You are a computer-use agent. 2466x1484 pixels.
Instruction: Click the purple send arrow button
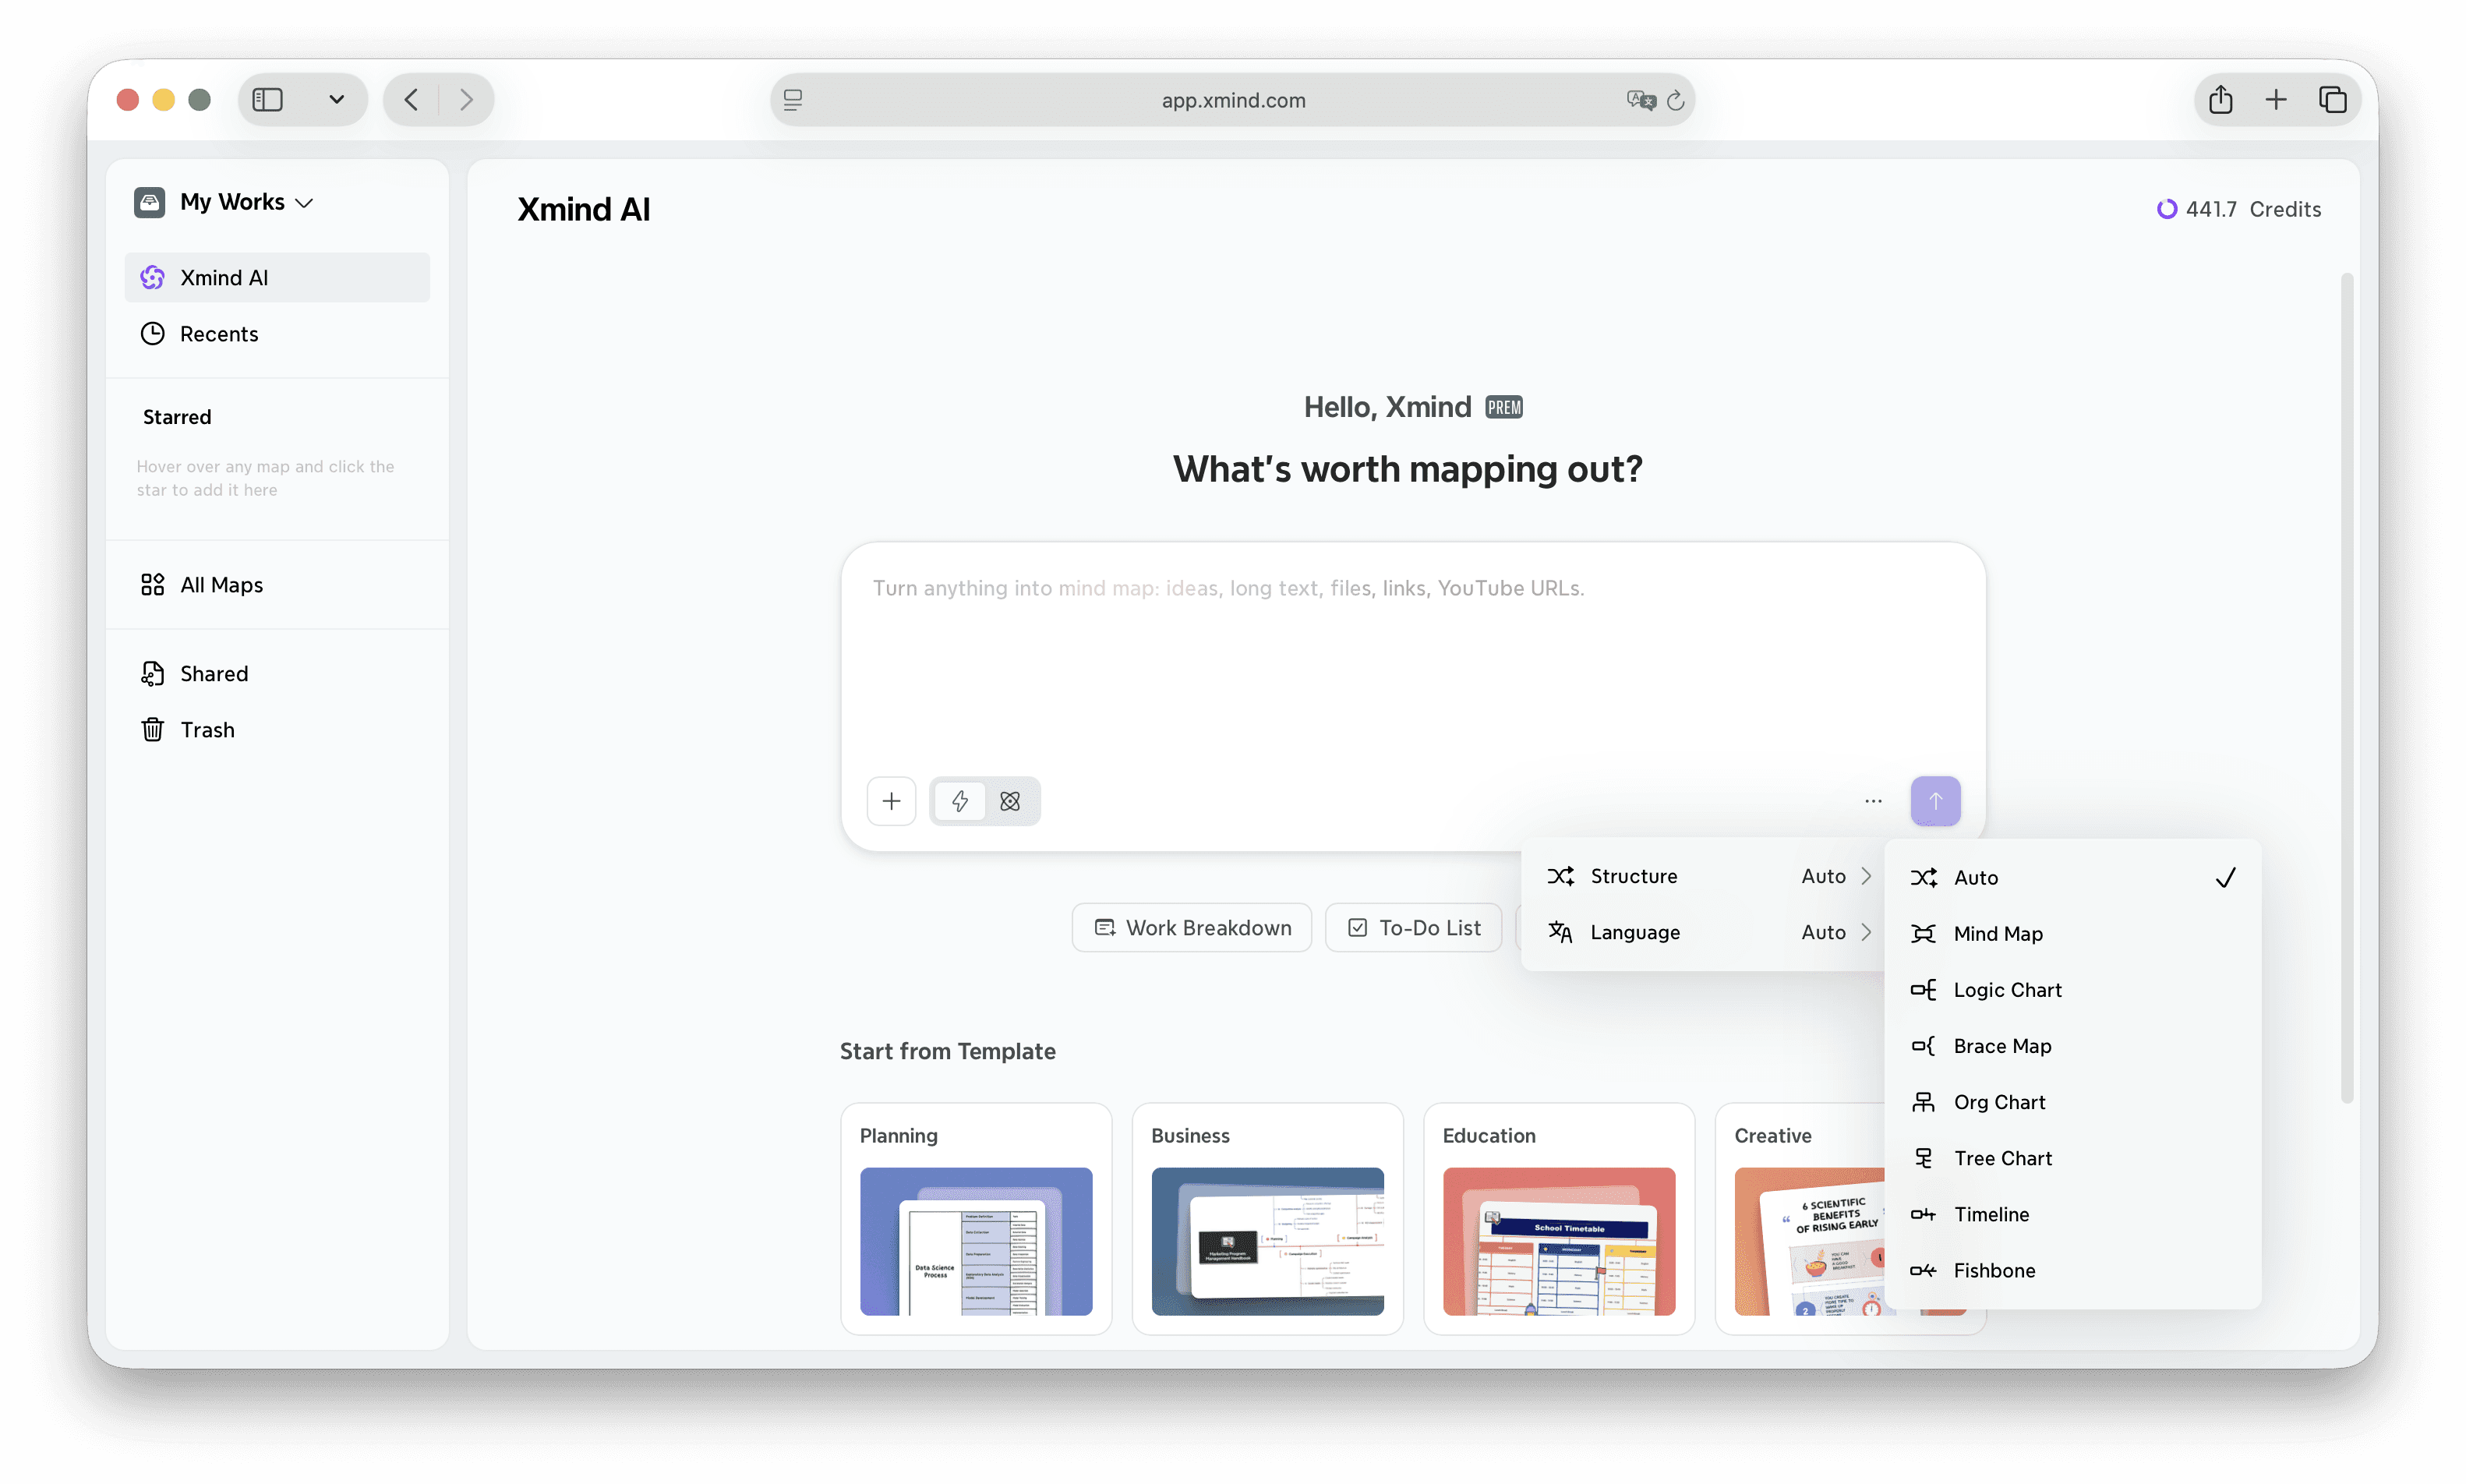[x=1935, y=801]
